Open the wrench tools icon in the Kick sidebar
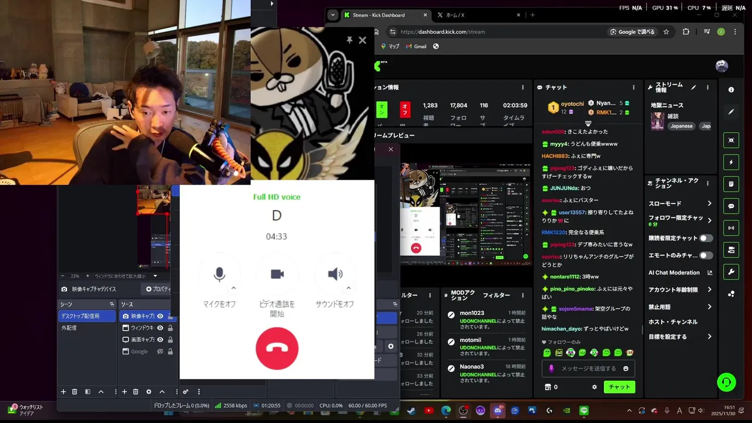 [731, 272]
